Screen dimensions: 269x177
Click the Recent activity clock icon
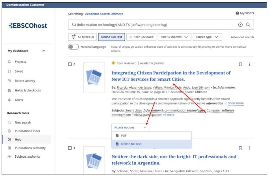[x=9, y=81]
